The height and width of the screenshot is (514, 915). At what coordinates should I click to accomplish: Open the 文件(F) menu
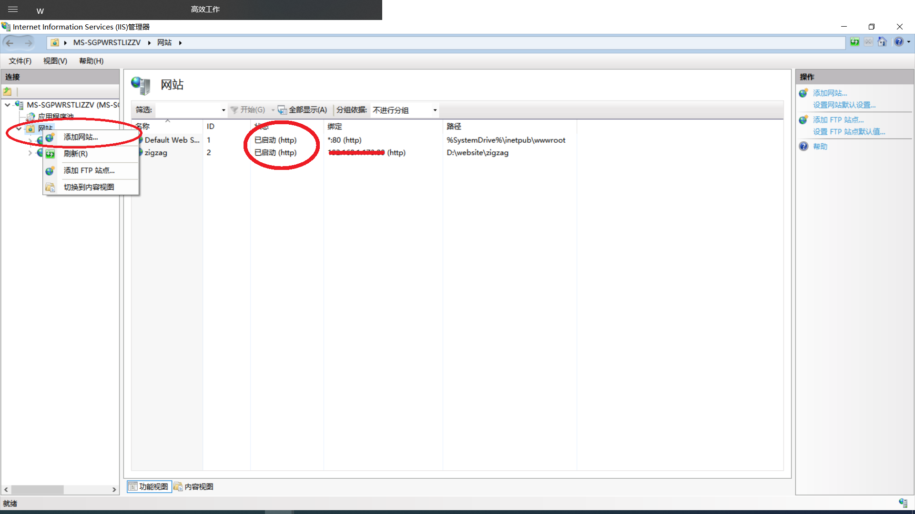(x=20, y=61)
